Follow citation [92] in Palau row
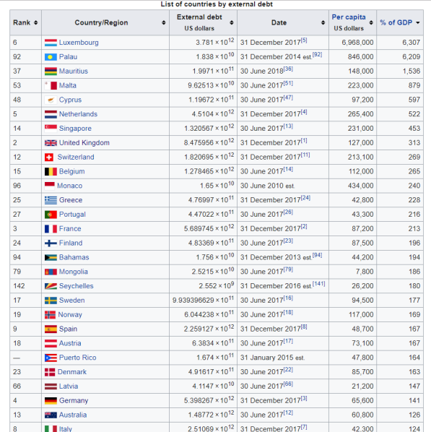431x432 pixels. tap(317, 55)
